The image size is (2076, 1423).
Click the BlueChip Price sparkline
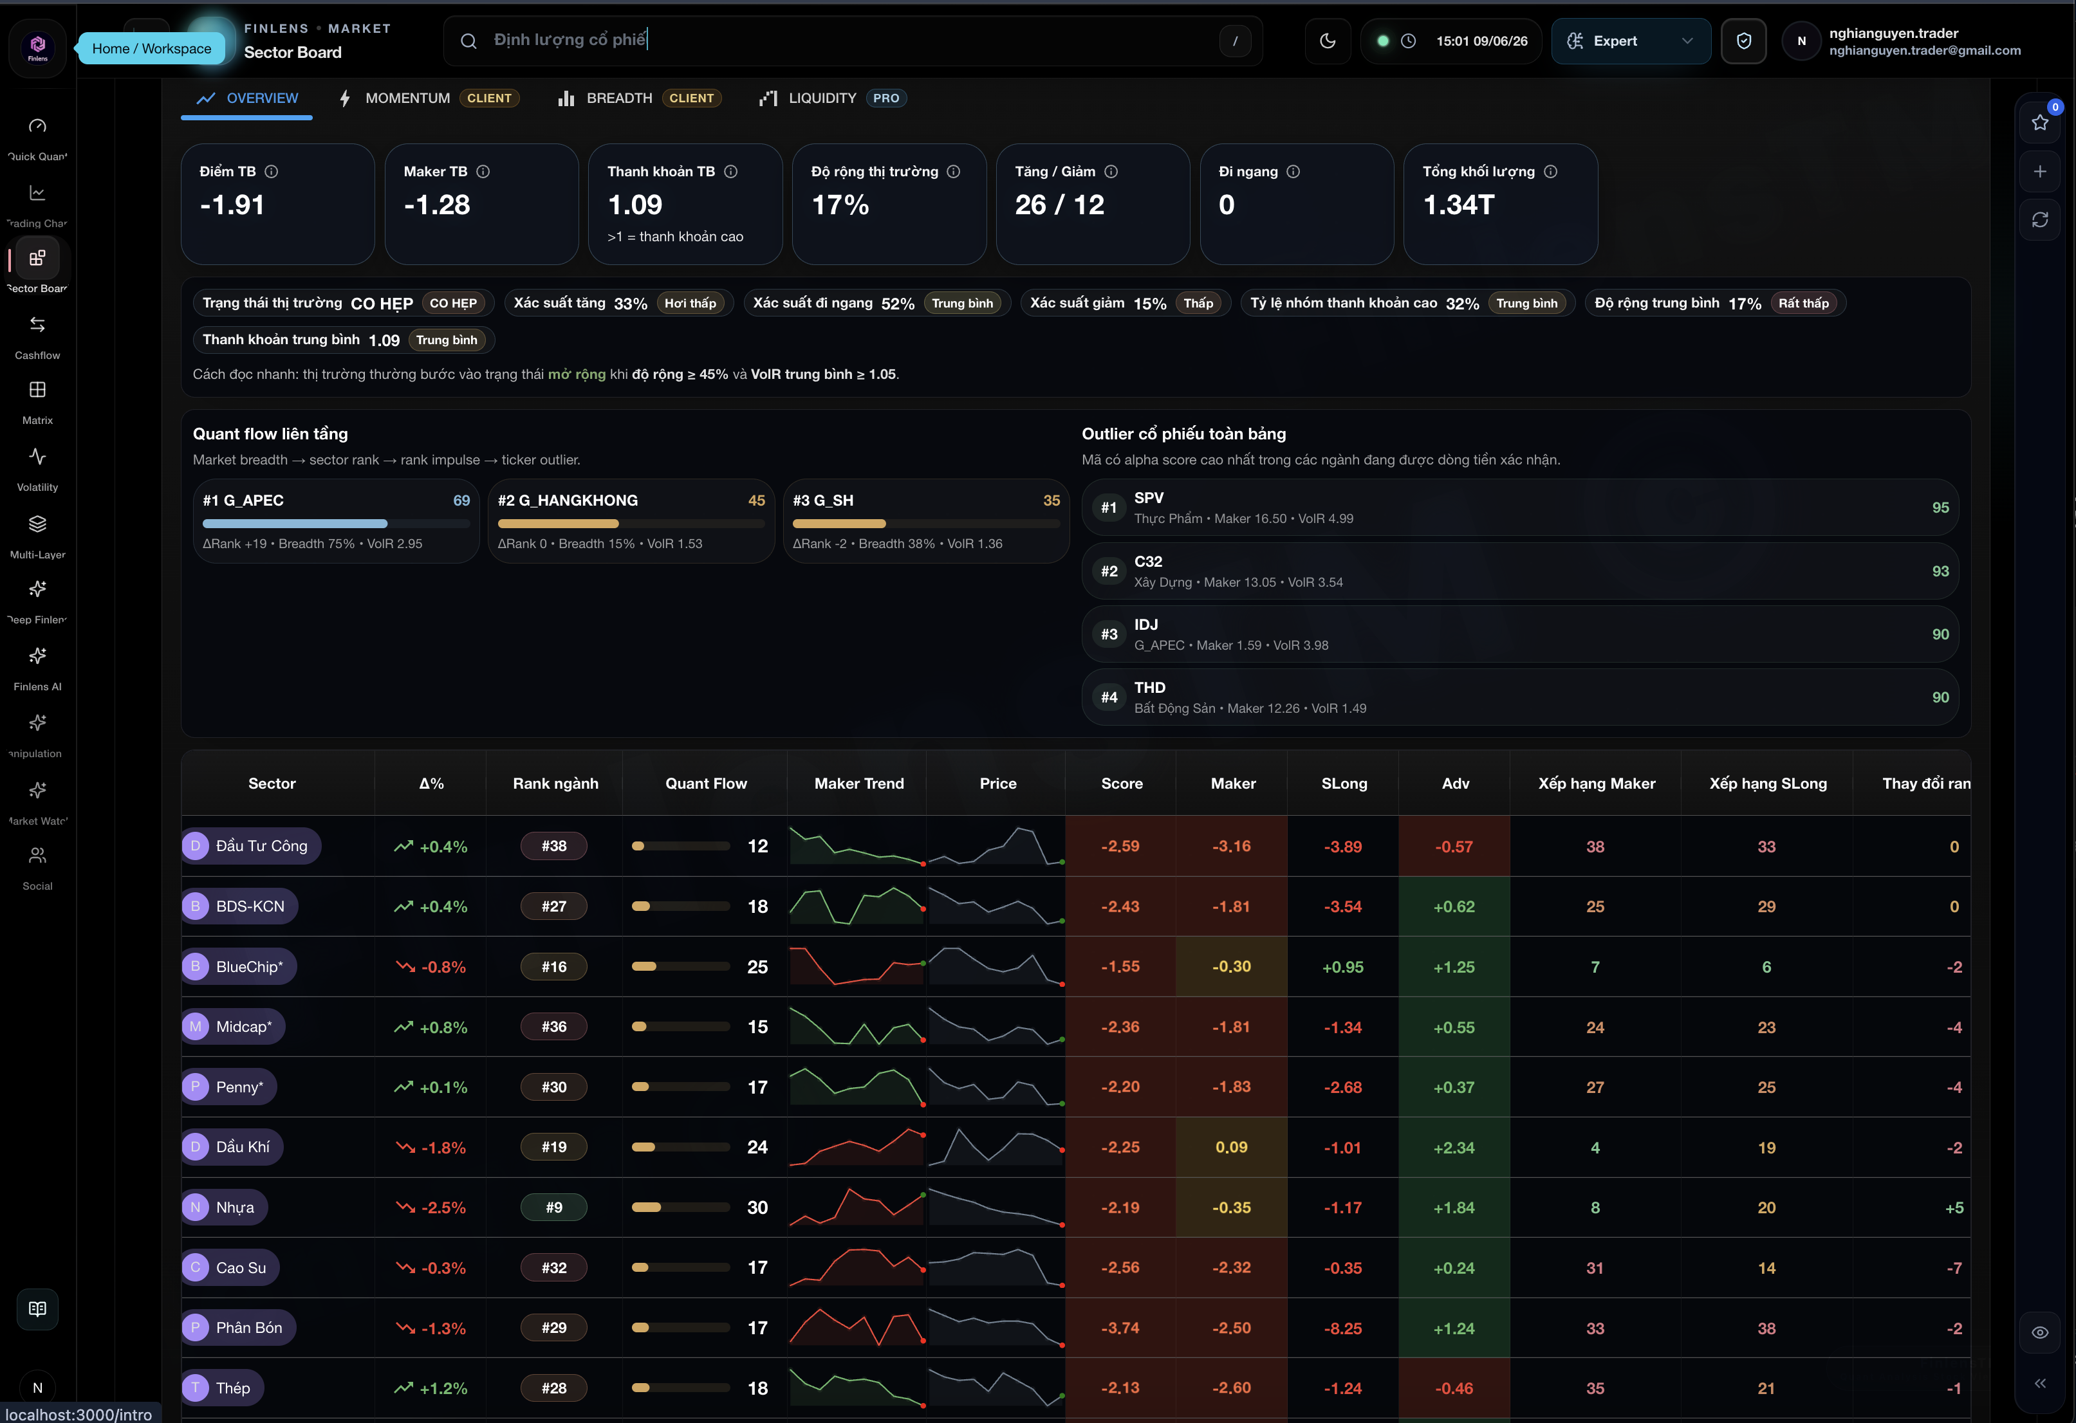pyautogui.click(x=996, y=967)
